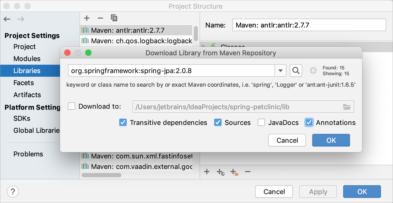Viewport: 393px width, 203px height.
Task: Remove root with bottom minus icon
Action: click(x=248, y=172)
